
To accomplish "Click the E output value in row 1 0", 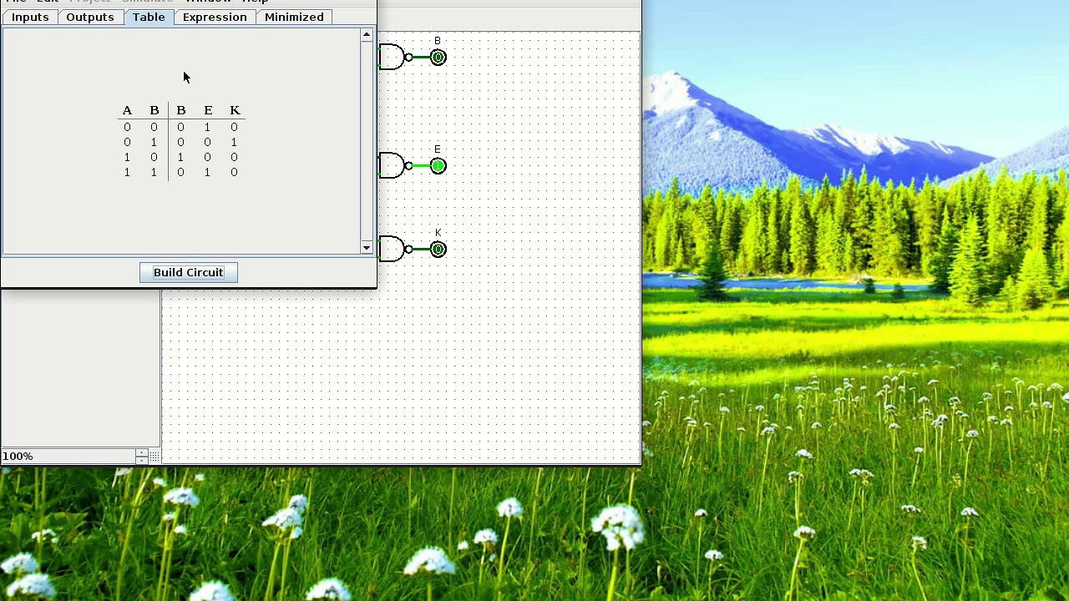I will [x=207, y=157].
